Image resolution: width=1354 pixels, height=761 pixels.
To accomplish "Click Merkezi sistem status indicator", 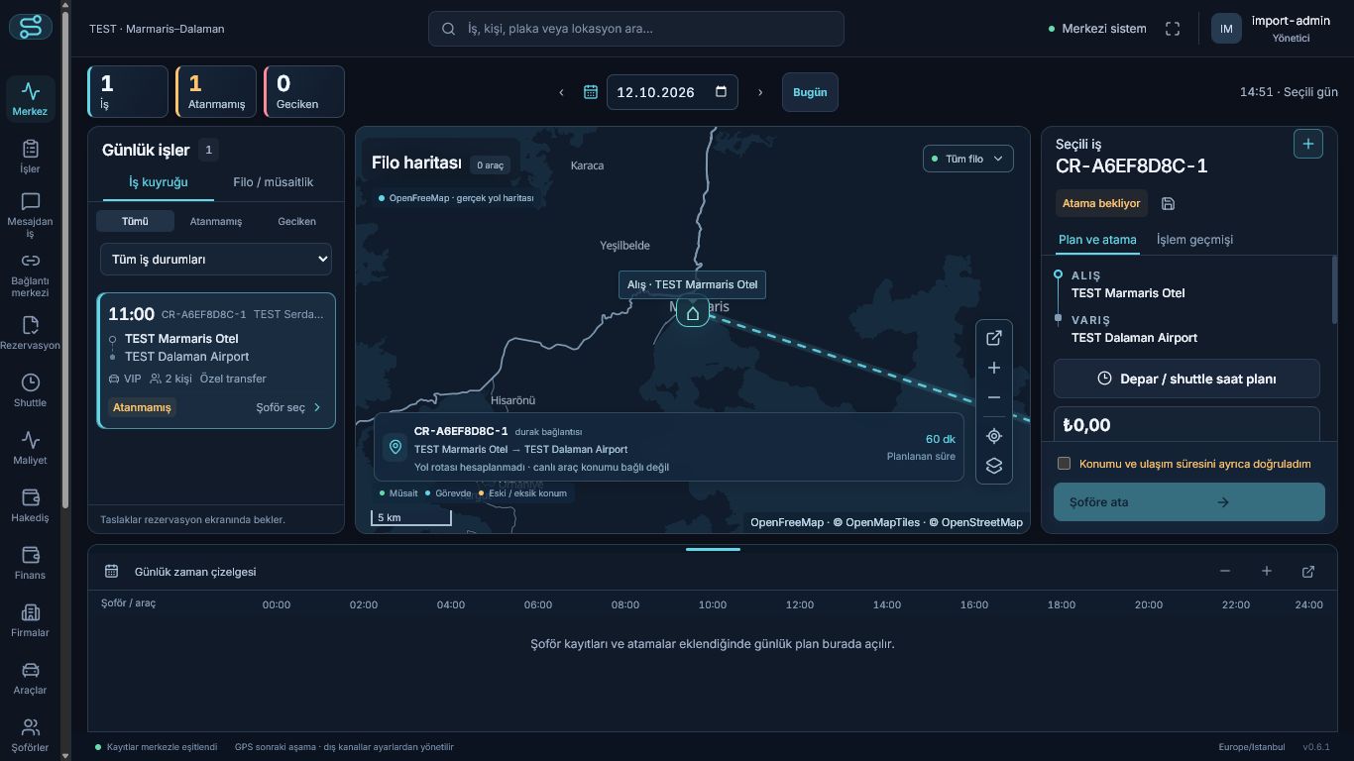I will (x=1097, y=29).
